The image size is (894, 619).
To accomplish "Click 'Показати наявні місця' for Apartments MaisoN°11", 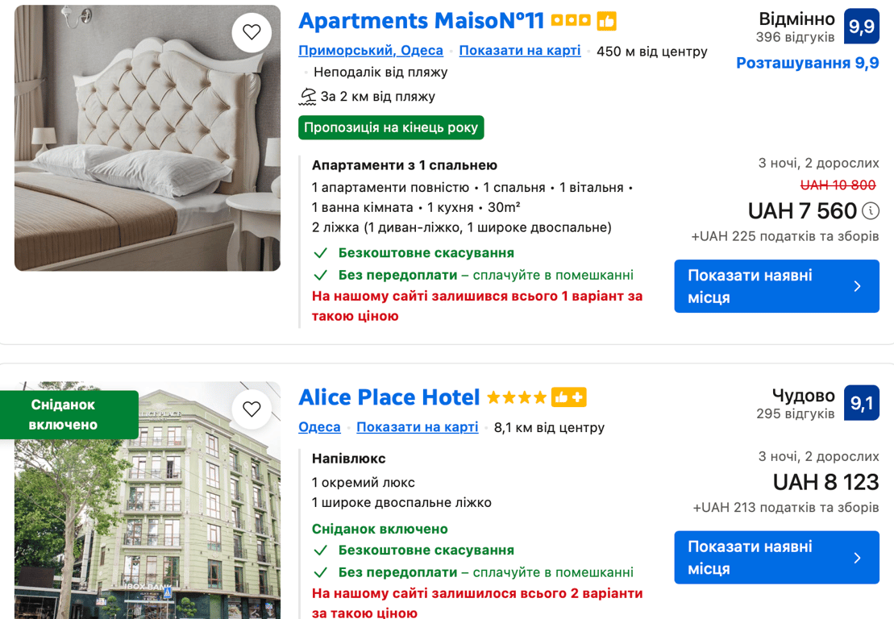I will (x=775, y=286).
